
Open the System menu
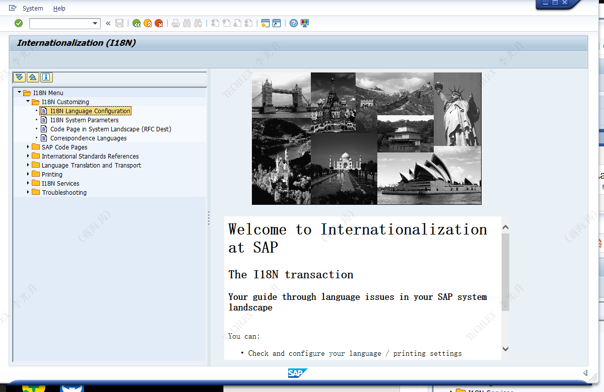point(33,8)
